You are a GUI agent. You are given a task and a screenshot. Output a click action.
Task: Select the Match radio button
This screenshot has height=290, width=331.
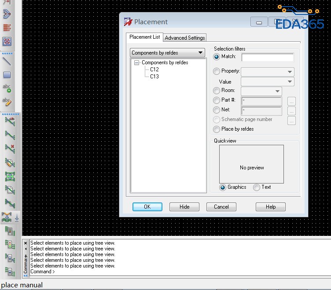coord(217,57)
